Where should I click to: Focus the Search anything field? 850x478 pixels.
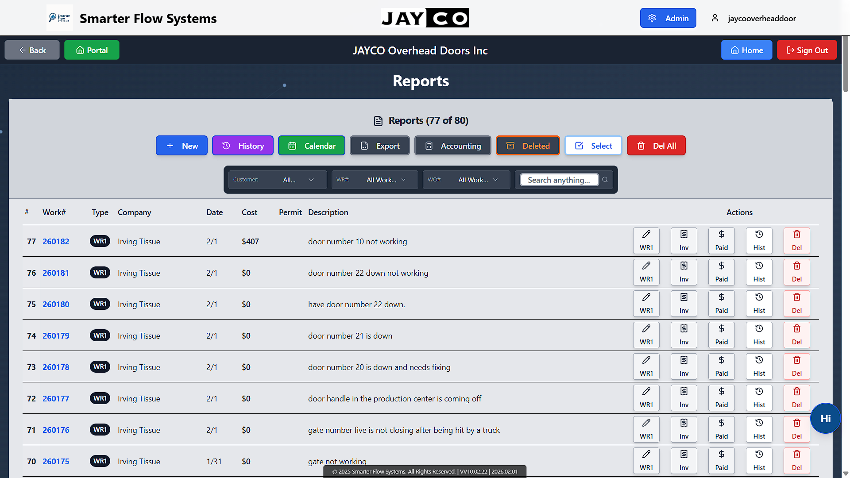point(559,180)
